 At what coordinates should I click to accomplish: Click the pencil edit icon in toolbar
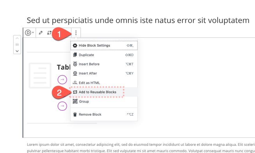click(41, 33)
